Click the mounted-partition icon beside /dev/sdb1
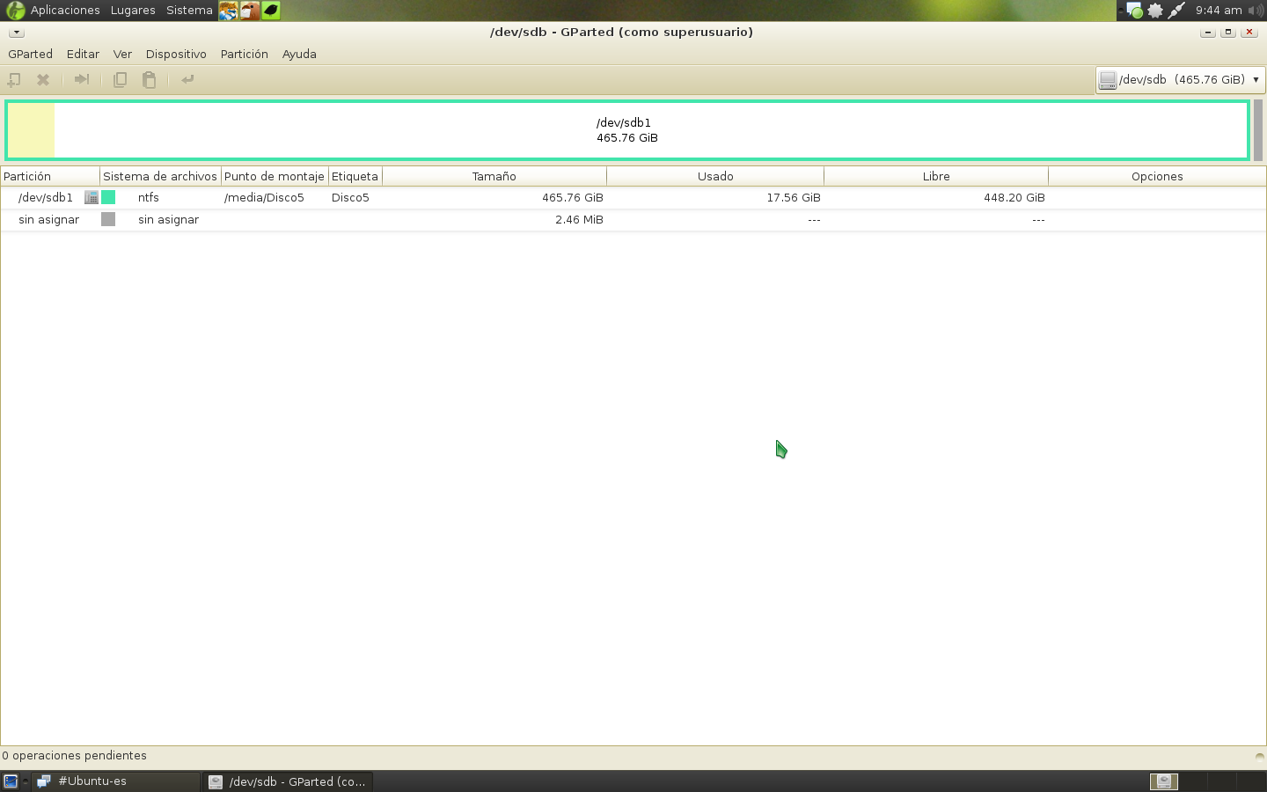Viewport: 1267px width, 792px height. 91,197
